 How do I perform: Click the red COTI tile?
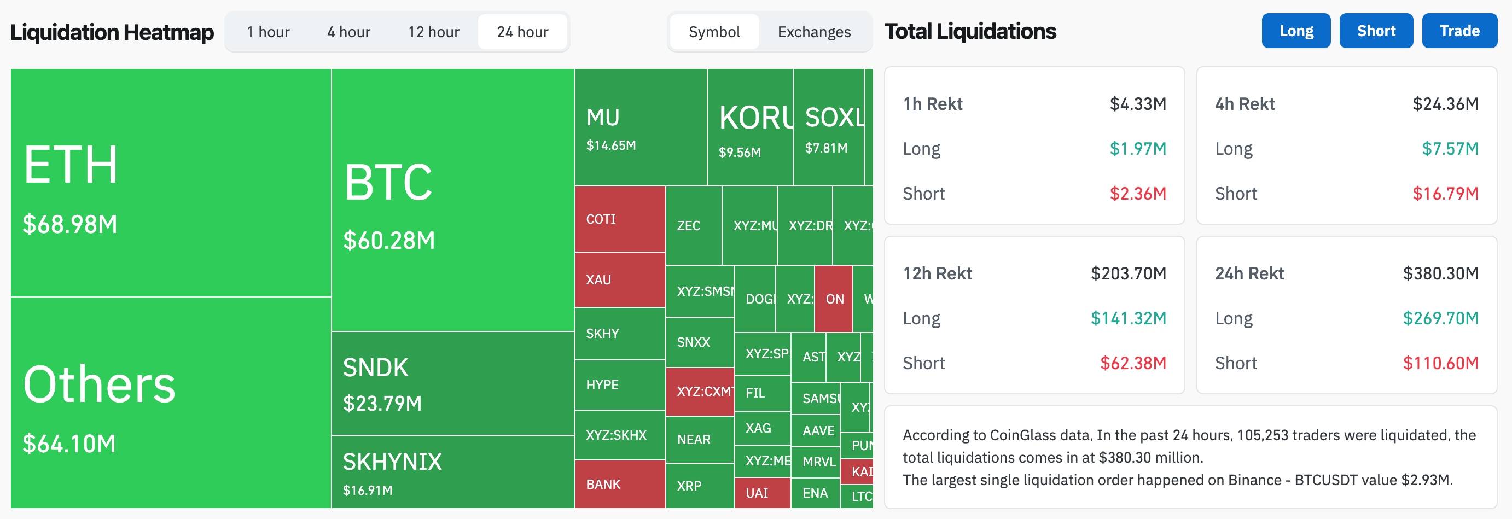(x=620, y=219)
